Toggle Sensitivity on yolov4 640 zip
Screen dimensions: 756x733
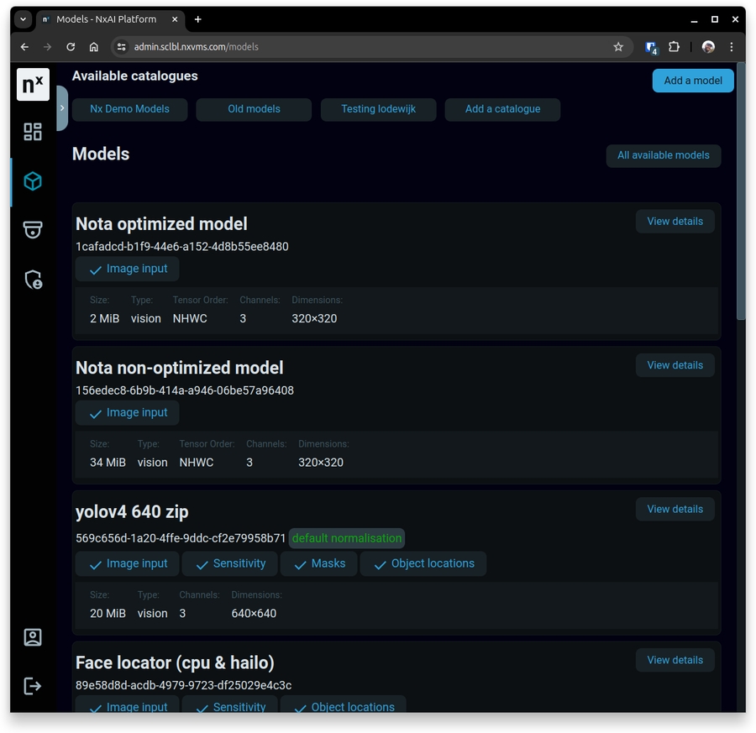[229, 563]
